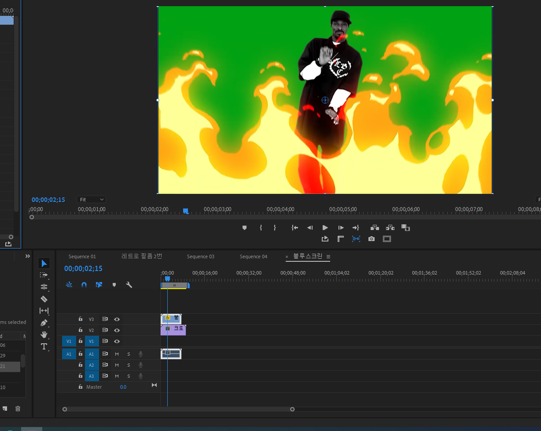Toggle A2 track targeting
541x431 pixels.
[92, 365]
